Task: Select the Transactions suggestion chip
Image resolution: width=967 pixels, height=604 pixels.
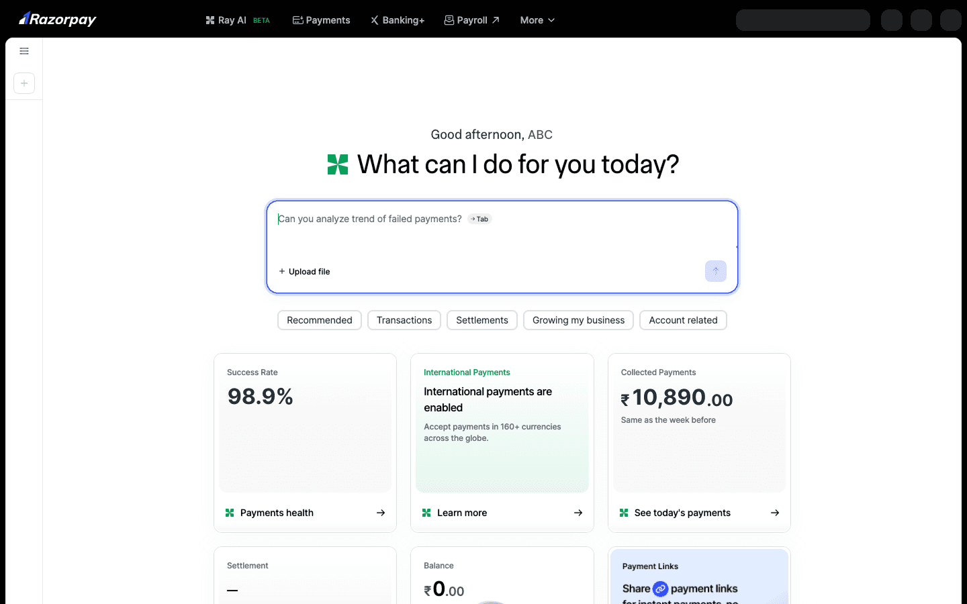Action: tap(404, 320)
